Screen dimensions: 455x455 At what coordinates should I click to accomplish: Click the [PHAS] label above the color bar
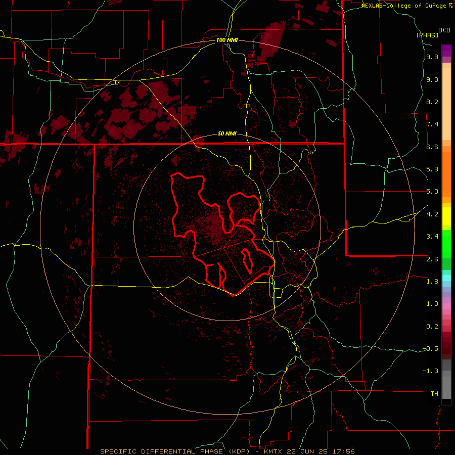coord(427,35)
